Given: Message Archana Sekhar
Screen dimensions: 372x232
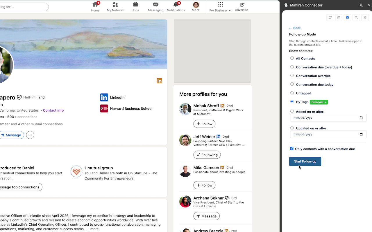Looking at the screenshot, I should (x=206, y=216).
